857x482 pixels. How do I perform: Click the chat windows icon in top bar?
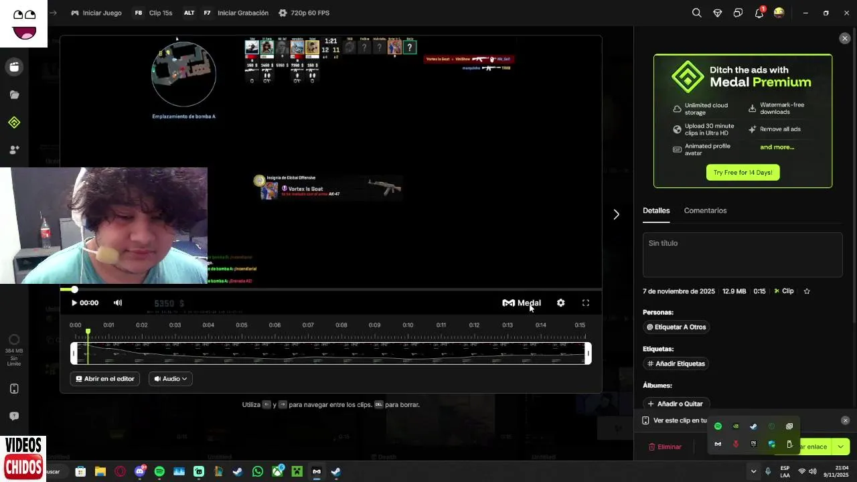[x=738, y=13]
